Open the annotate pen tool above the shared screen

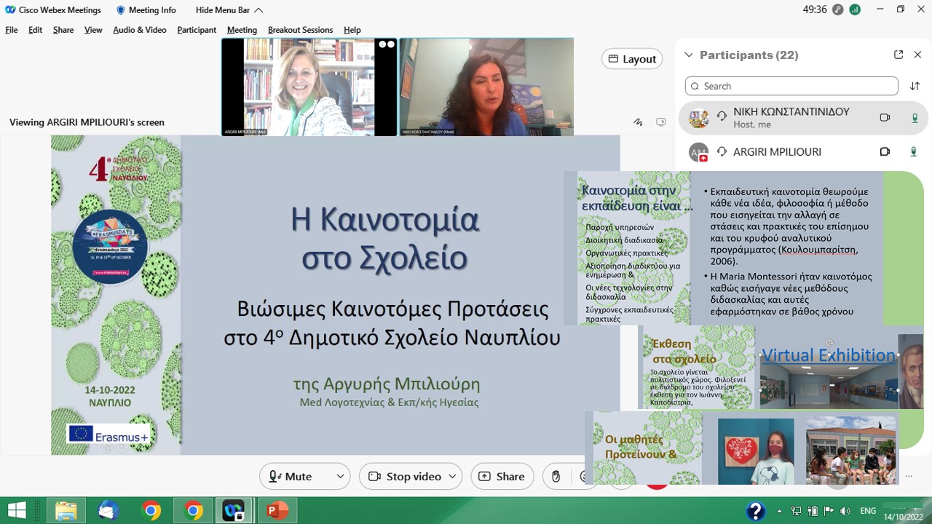coord(638,122)
